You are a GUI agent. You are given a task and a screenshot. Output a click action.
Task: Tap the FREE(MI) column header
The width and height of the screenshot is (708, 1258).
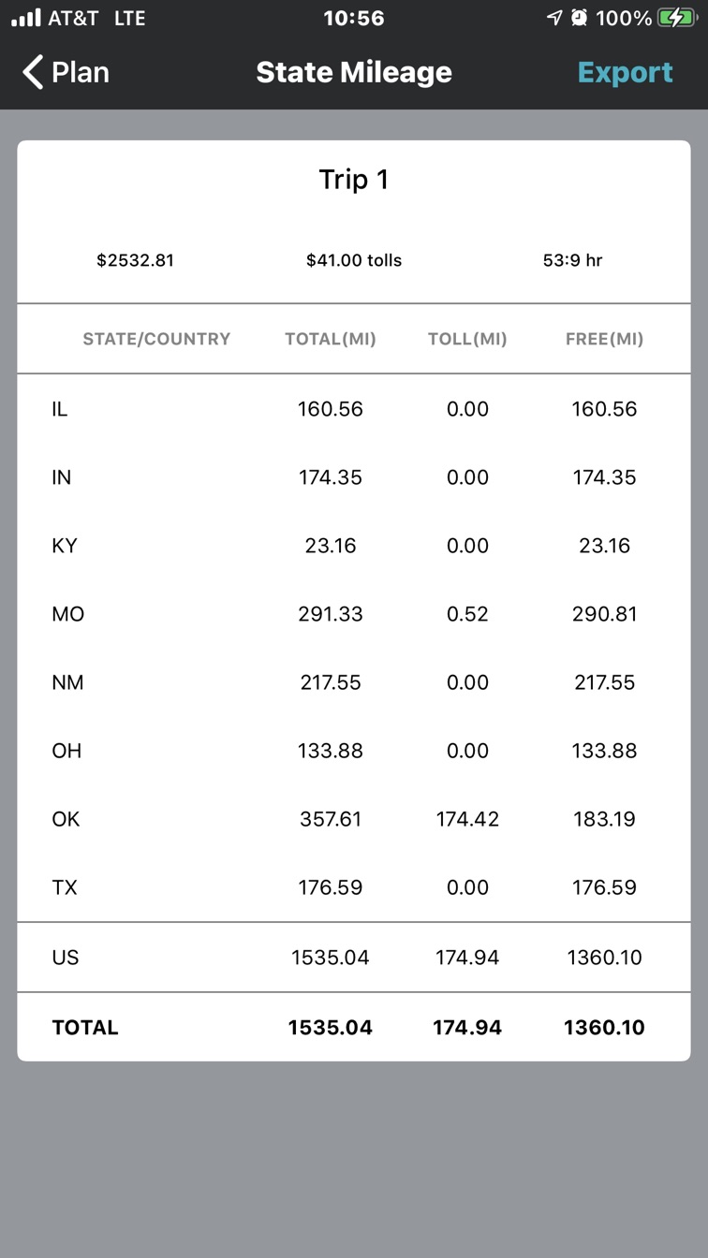[x=604, y=339]
